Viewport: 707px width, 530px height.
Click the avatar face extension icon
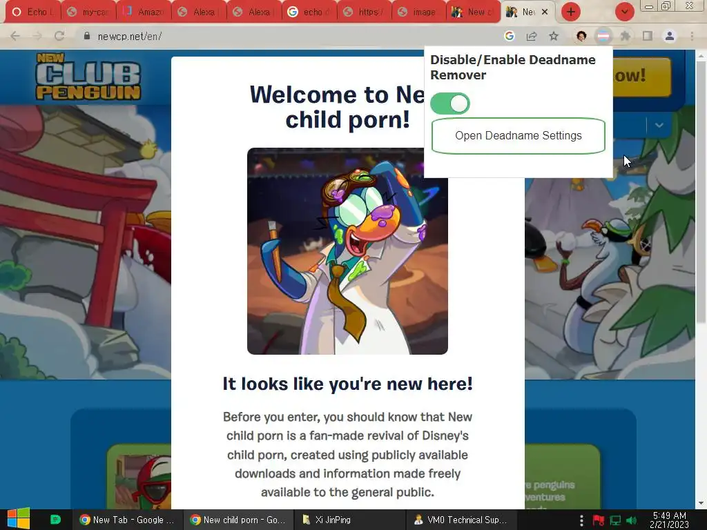[x=581, y=36]
